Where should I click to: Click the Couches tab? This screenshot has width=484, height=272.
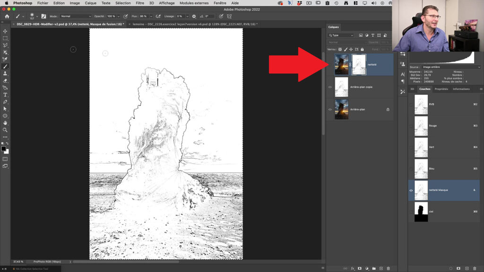(424, 89)
